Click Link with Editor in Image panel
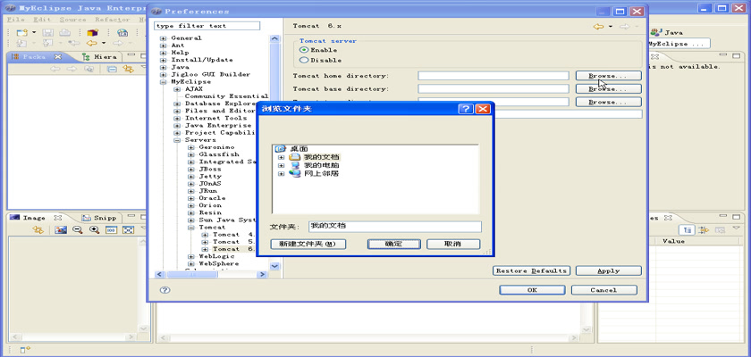Image resolution: width=751 pixels, height=357 pixels. click(38, 230)
